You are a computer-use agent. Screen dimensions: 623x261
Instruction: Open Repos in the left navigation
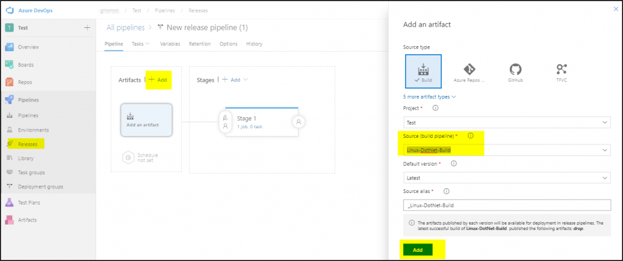tap(25, 82)
